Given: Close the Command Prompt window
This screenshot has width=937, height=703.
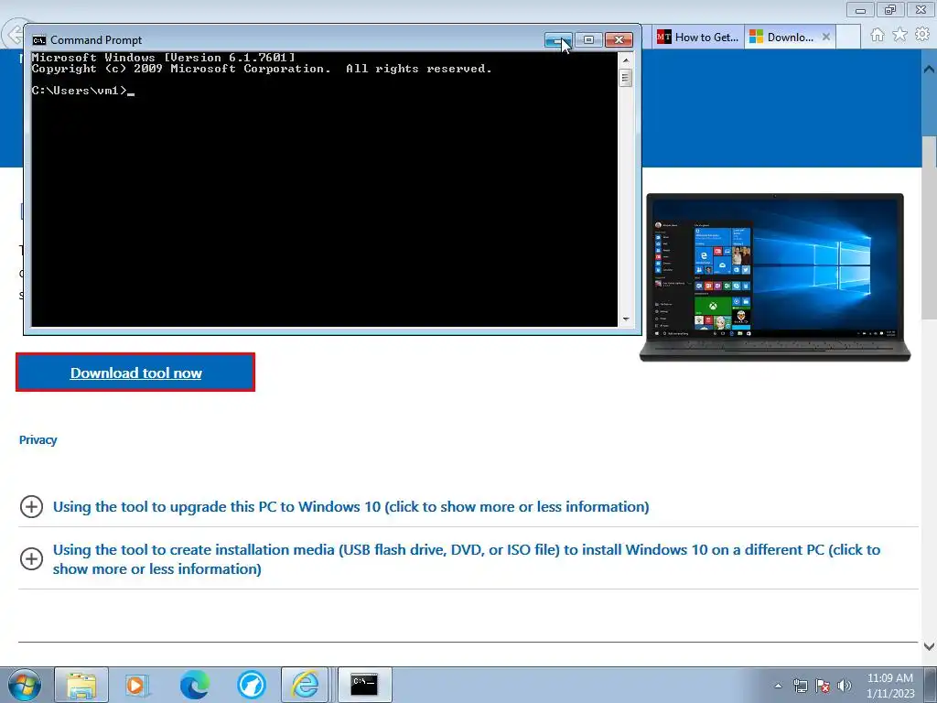Looking at the screenshot, I should tap(619, 40).
